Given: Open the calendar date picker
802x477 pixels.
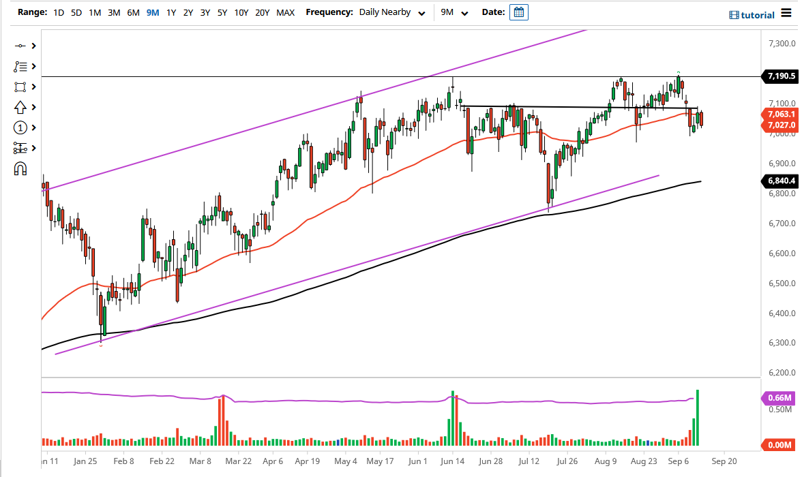Looking at the screenshot, I should coord(518,12).
